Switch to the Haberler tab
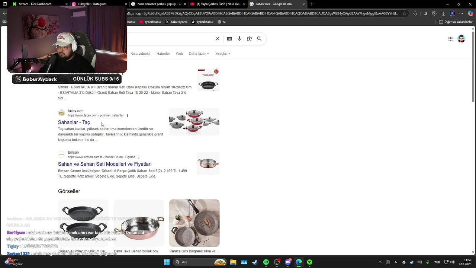This screenshot has width=476, height=268. pyautogui.click(x=163, y=54)
